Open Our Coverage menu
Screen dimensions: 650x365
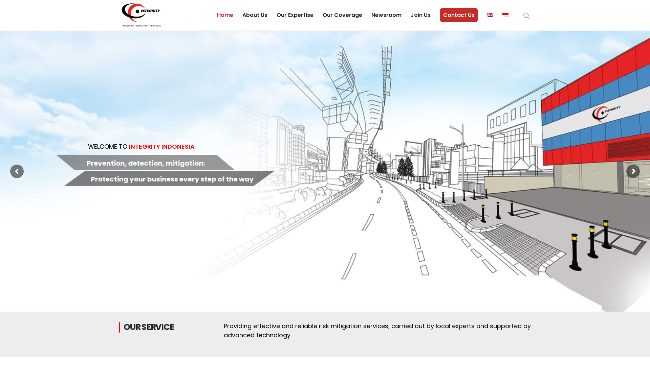point(342,15)
